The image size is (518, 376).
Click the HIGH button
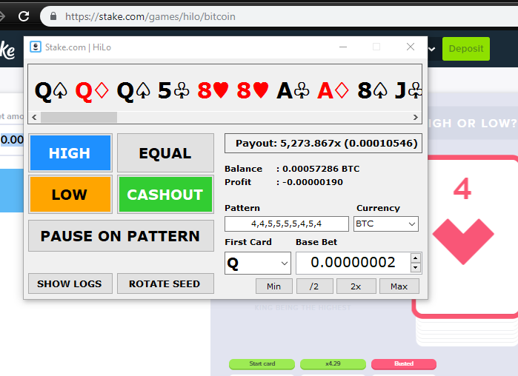click(70, 152)
